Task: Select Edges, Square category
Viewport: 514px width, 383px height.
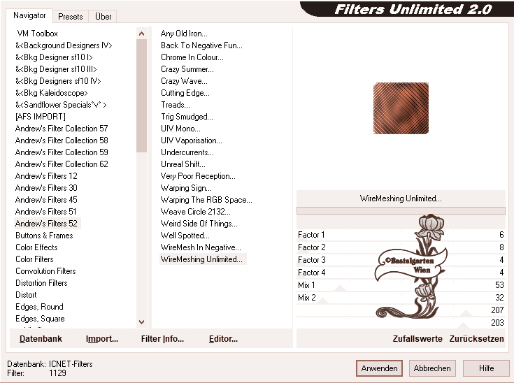Action: (x=40, y=319)
